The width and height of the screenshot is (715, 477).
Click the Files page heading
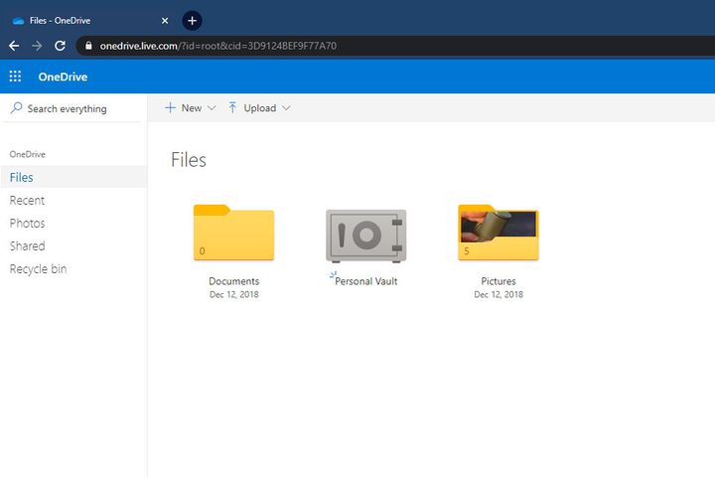pos(189,160)
